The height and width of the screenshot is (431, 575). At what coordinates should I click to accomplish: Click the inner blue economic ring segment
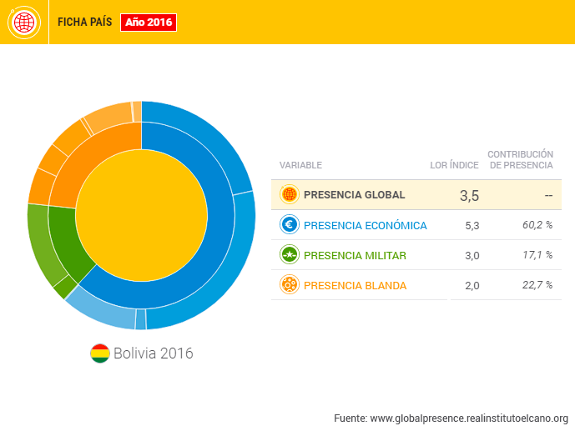[x=213, y=250]
